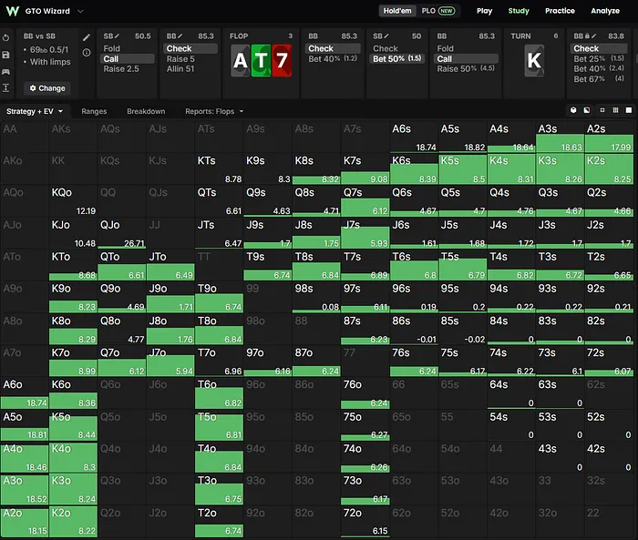Select Check in the BB 83.8 turn panel
The image size is (638, 540).
(599, 48)
